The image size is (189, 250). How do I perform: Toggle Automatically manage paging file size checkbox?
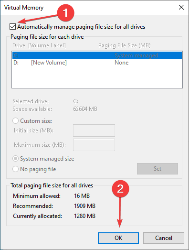[12, 26]
